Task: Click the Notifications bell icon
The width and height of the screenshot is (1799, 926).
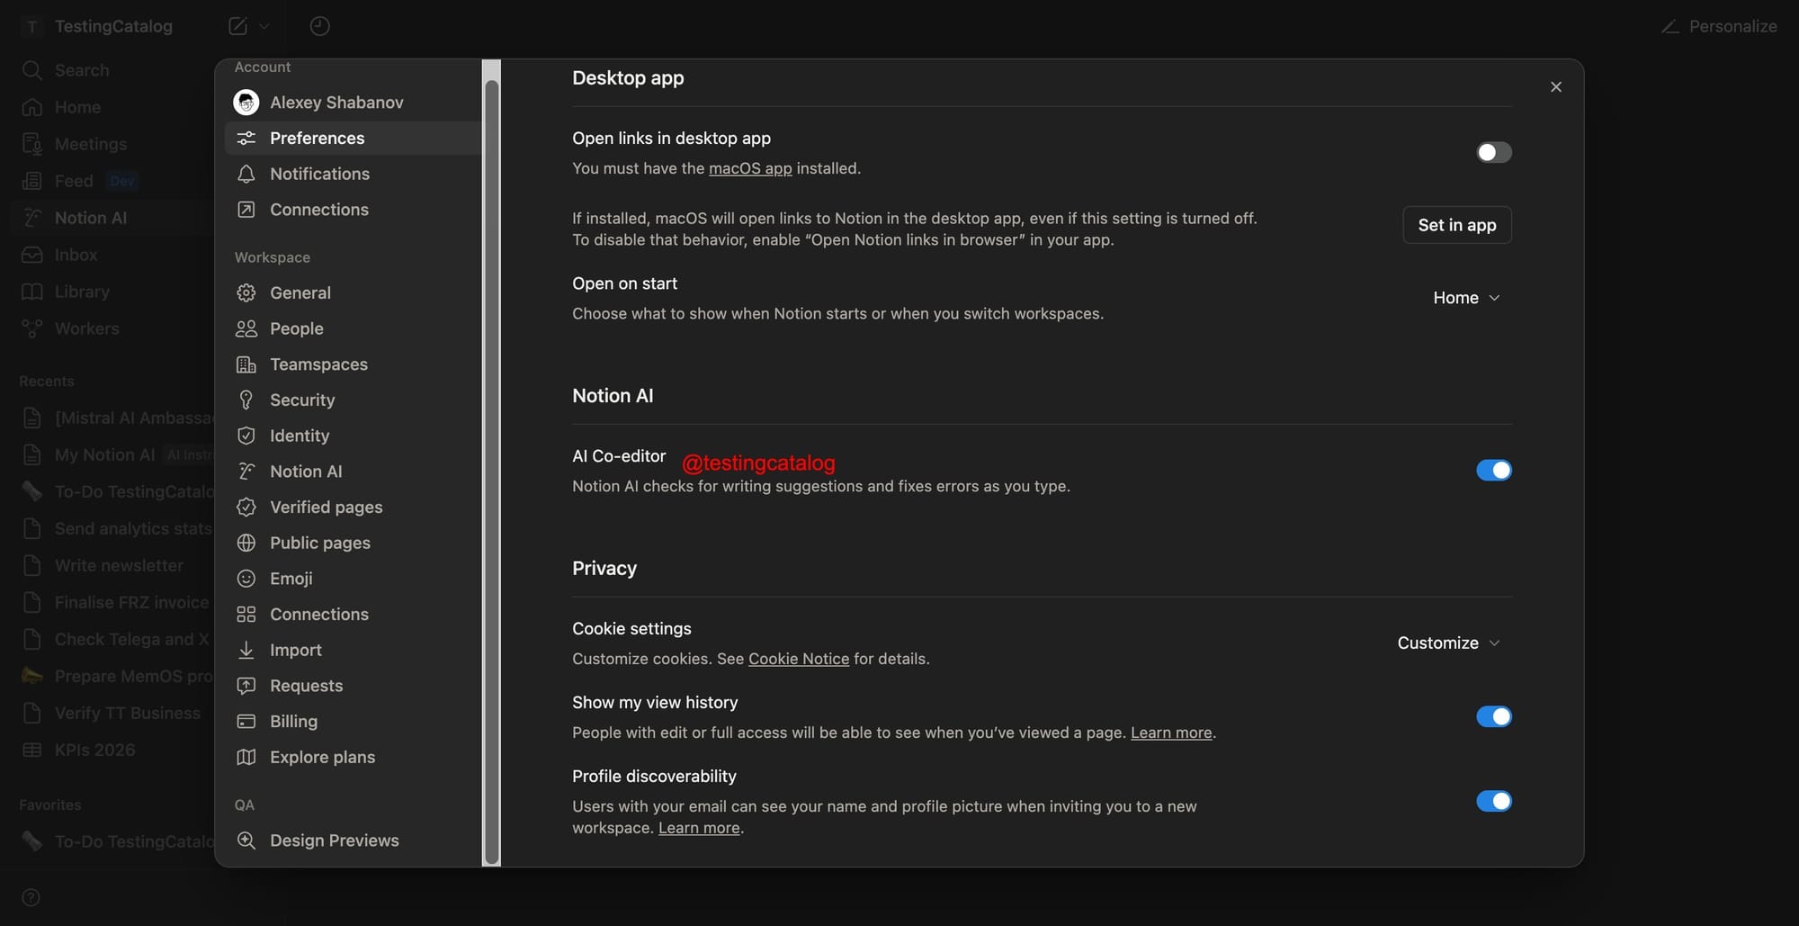Action: coord(246,174)
